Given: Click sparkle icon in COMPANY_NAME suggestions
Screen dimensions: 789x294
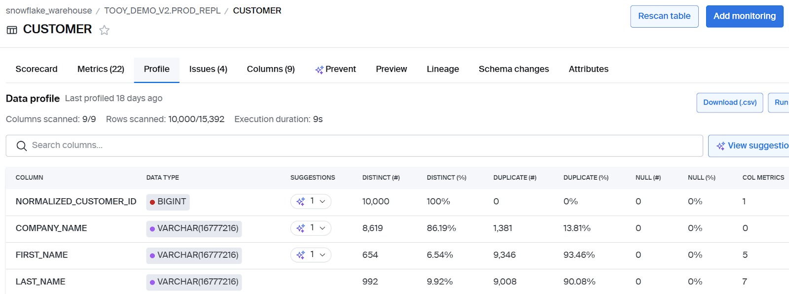Looking at the screenshot, I should coord(300,228).
